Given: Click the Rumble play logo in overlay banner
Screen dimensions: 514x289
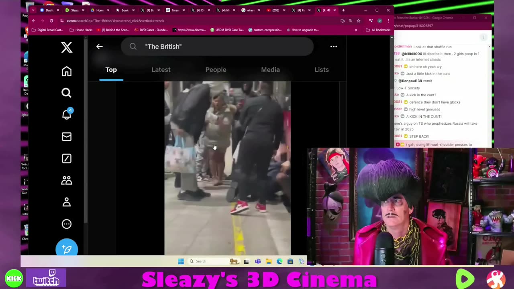Looking at the screenshot, I should pos(465,279).
